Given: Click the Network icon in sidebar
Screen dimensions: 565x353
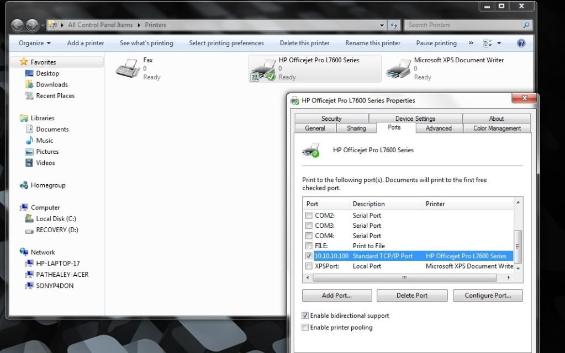Looking at the screenshot, I should click(24, 252).
